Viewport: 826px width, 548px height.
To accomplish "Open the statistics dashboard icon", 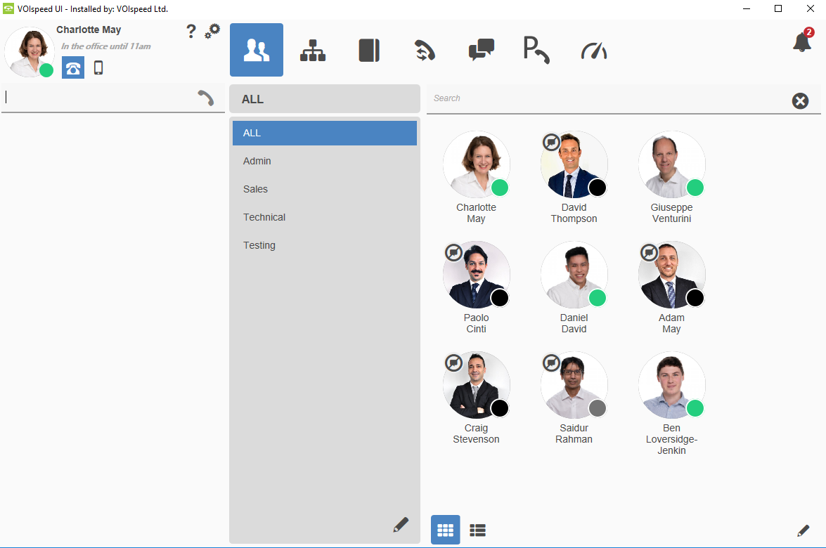I will [593, 49].
